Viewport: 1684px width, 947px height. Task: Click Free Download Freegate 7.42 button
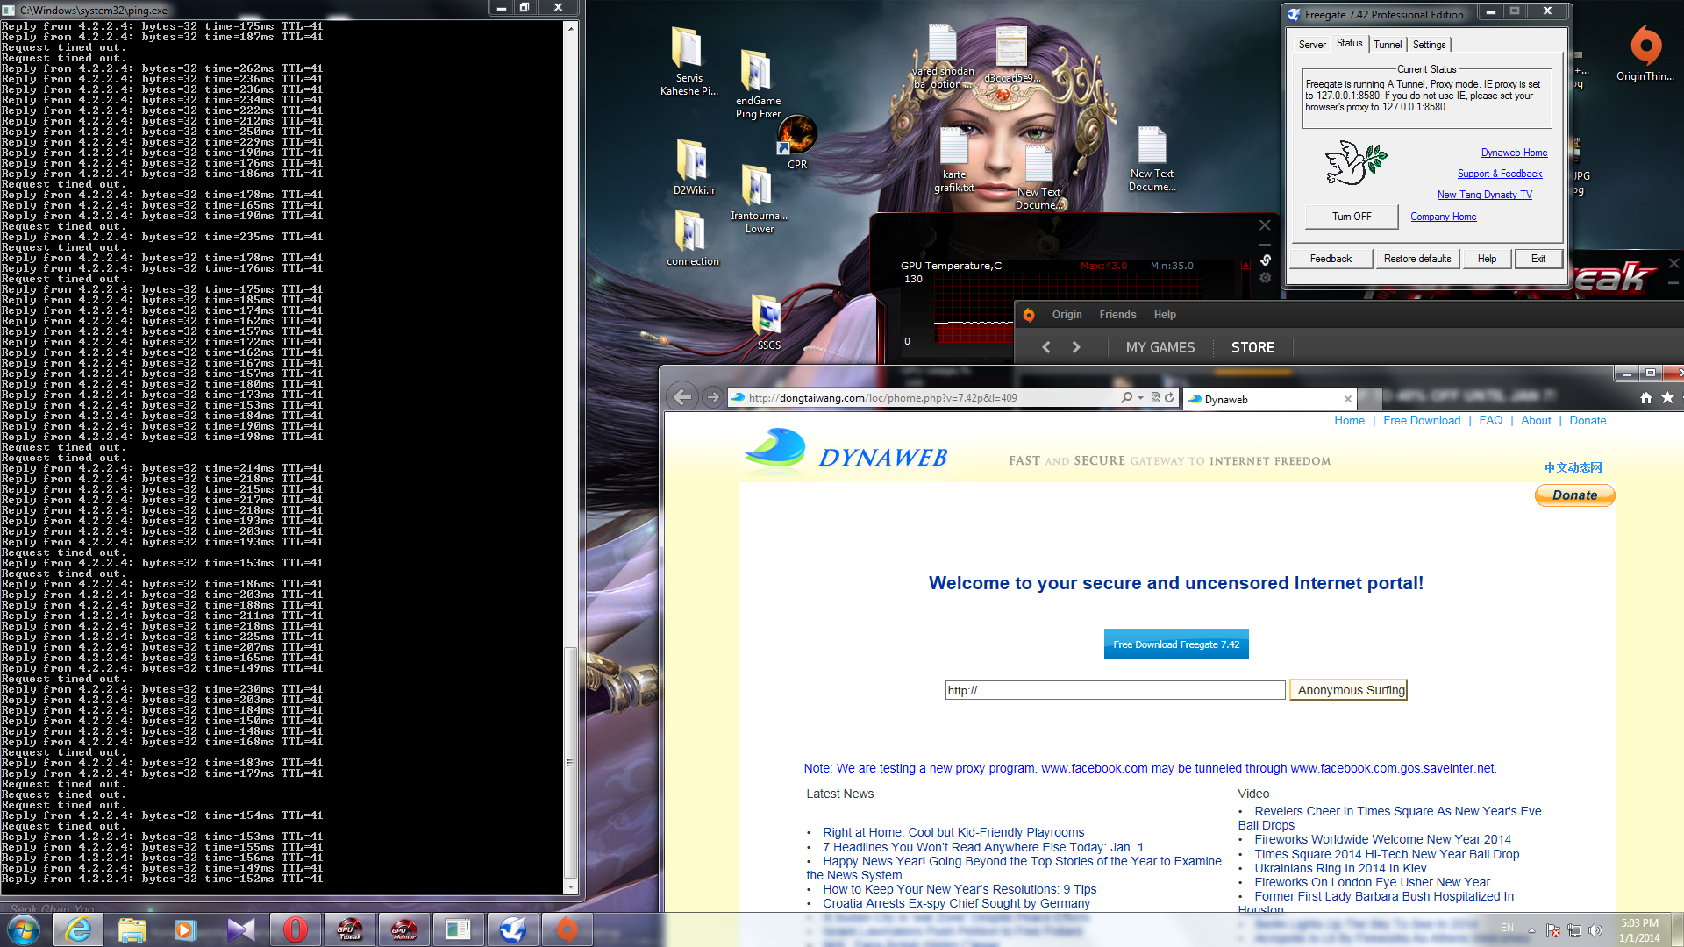1176,644
